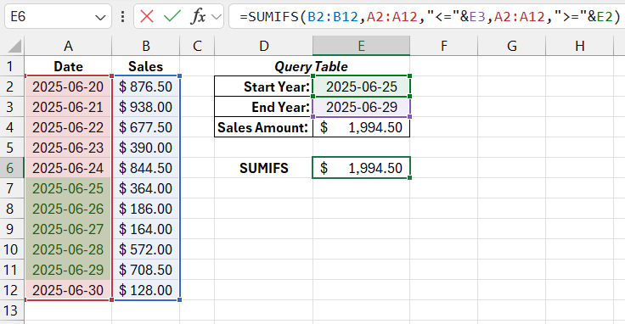Select sales value $ 390.00

(146, 148)
